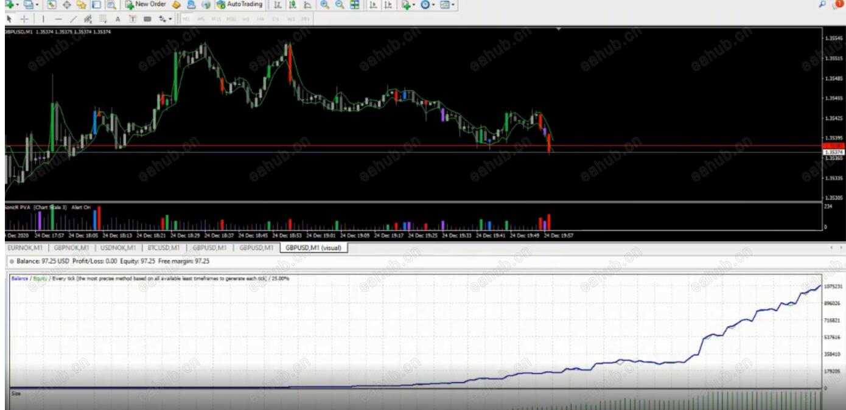Pick the Text label tool

point(117,19)
